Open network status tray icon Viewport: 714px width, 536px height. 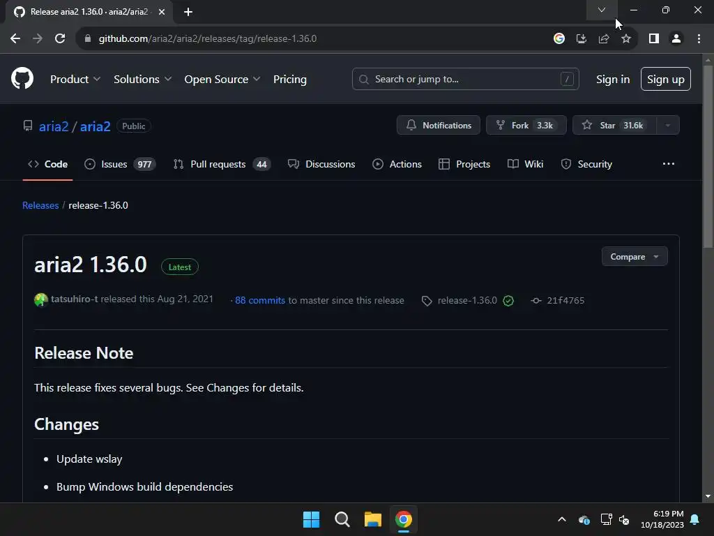pyautogui.click(x=606, y=519)
